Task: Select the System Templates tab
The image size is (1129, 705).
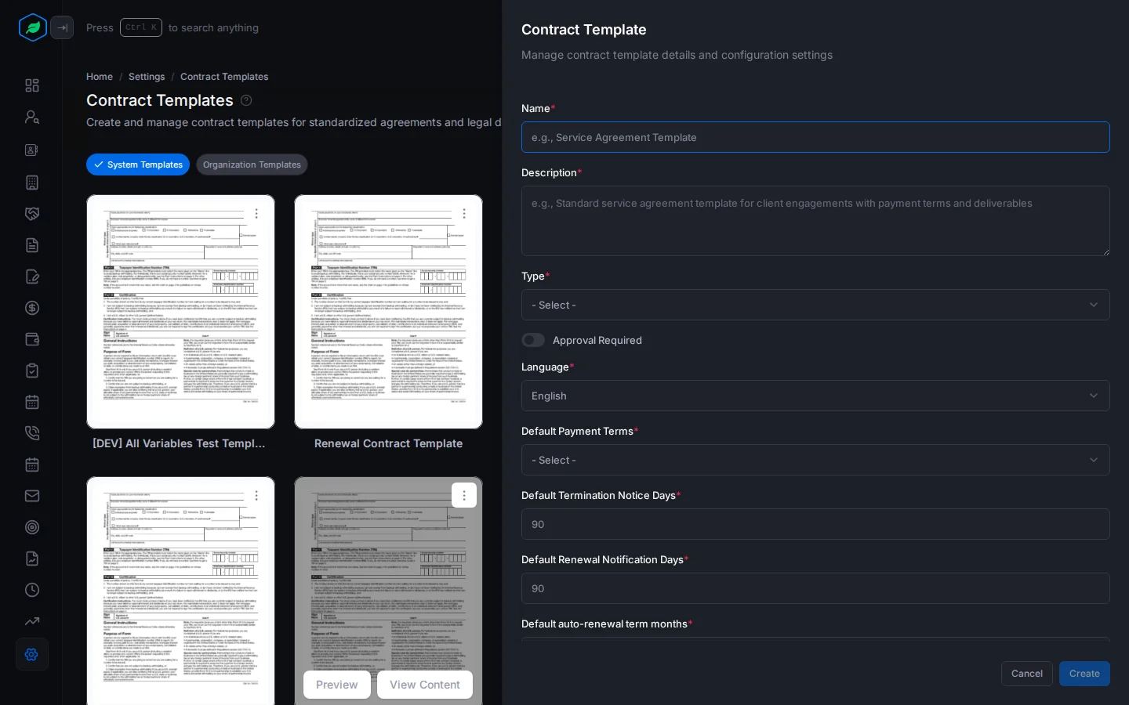Action: 138,164
